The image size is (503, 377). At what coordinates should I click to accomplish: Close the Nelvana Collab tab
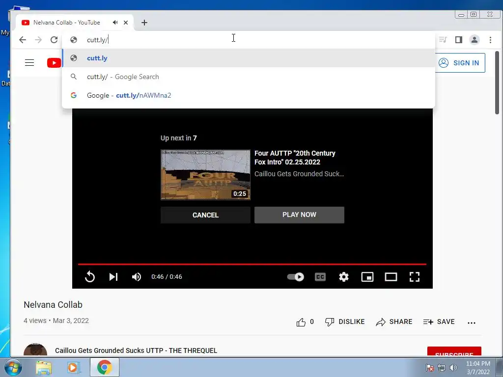[x=126, y=23]
